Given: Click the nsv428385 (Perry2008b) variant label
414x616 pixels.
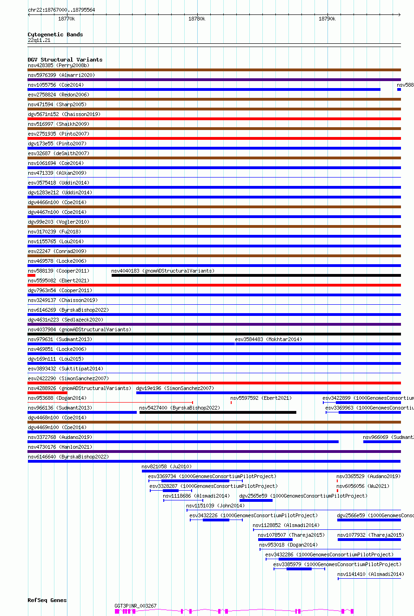Looking at the screenshot, I should pyautogui.click(x=58, y=65).
